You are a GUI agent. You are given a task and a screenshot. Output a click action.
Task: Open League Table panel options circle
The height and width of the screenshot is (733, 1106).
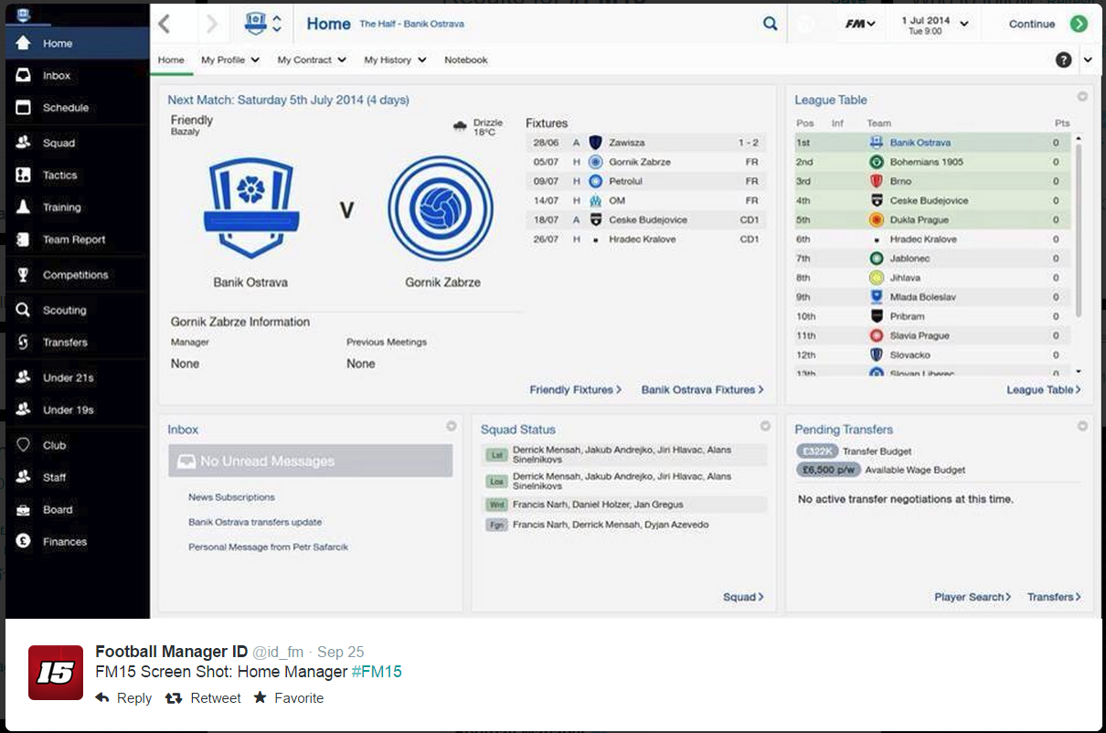[x=1082, y=96]
